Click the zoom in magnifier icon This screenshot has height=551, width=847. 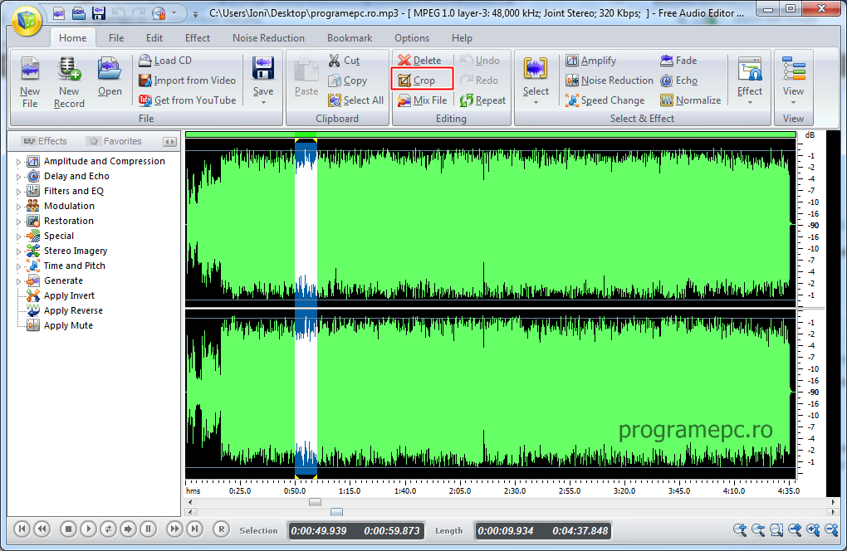[x=740, y=530]
